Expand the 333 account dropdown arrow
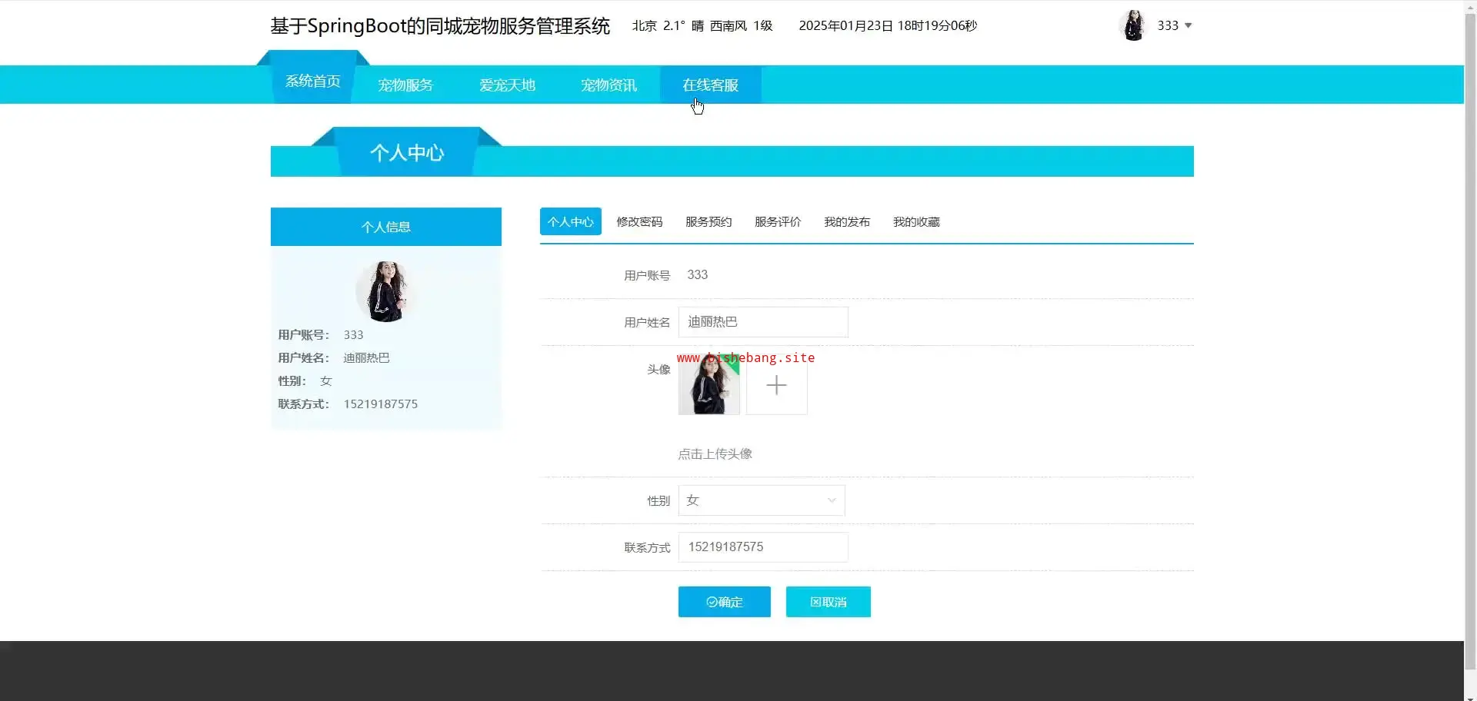This screenshot has height=701, width=1477. (1188, 25)
